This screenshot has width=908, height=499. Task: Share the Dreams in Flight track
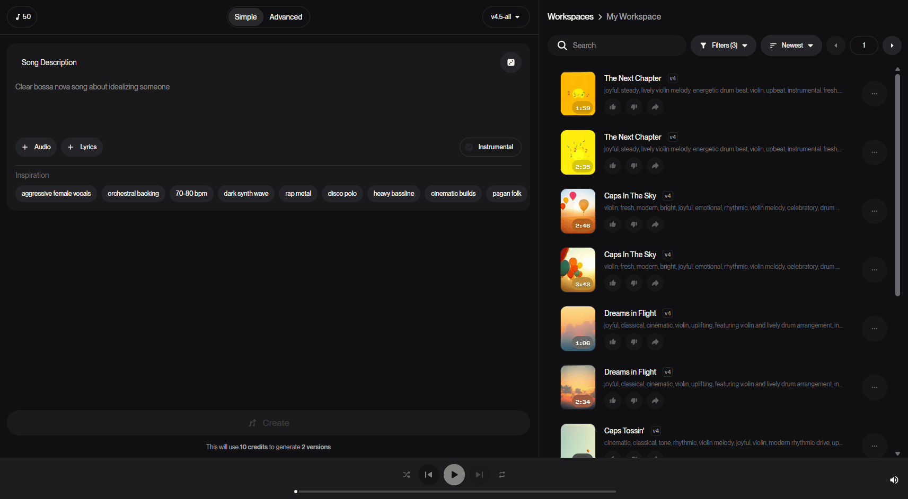[655, 342]
